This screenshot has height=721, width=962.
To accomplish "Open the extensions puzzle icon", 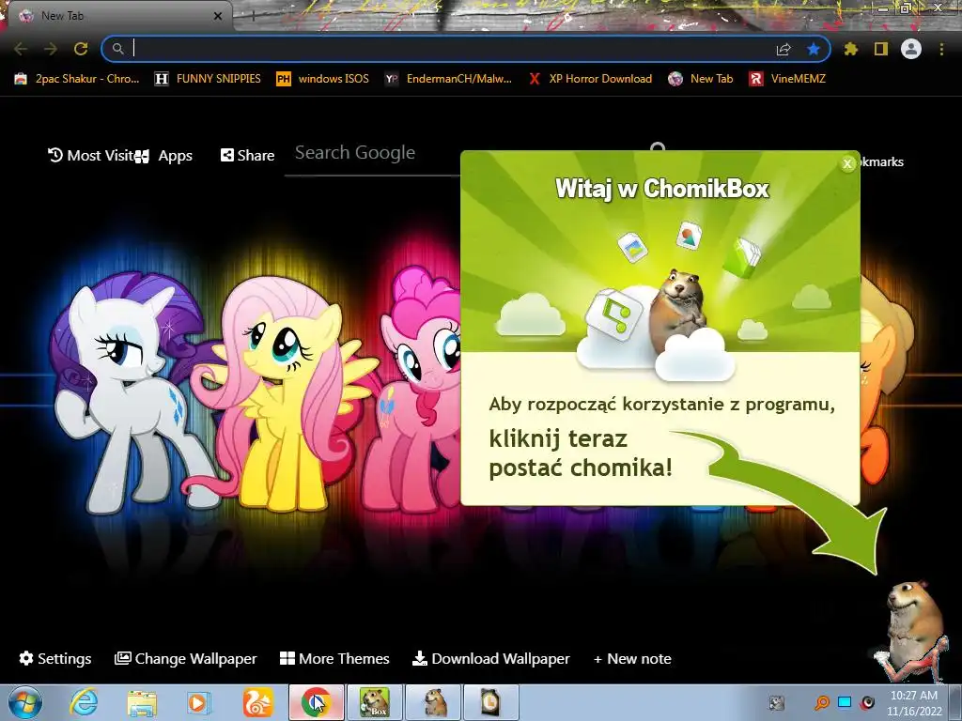I will [851, 49].
